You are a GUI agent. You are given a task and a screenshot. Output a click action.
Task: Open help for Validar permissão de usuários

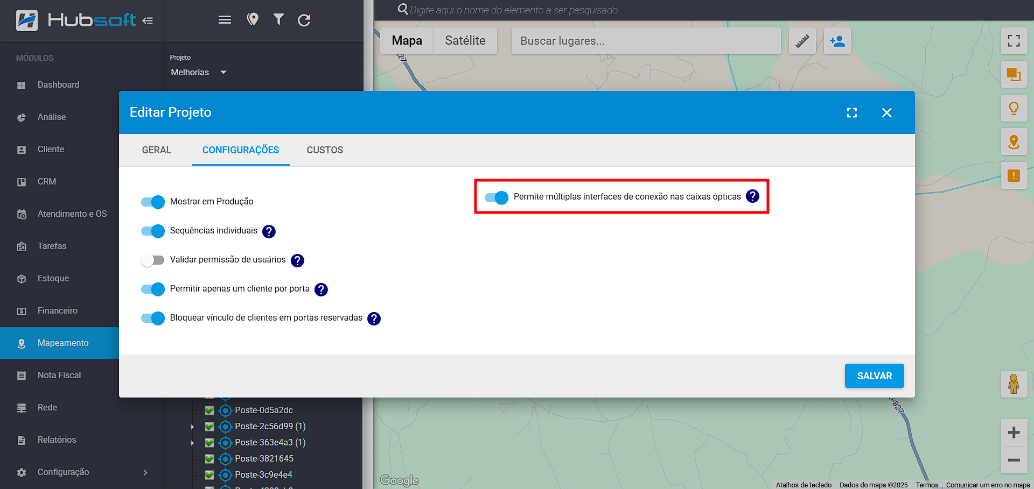tap(297, 260)
